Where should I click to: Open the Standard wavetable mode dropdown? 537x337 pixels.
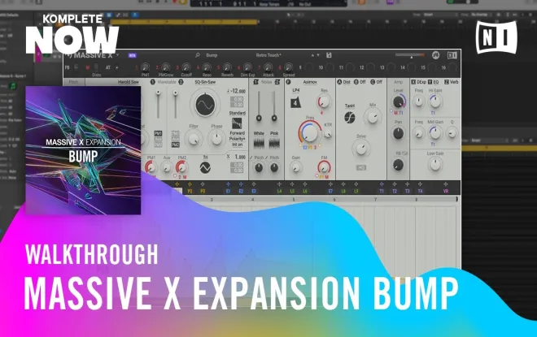237,113
